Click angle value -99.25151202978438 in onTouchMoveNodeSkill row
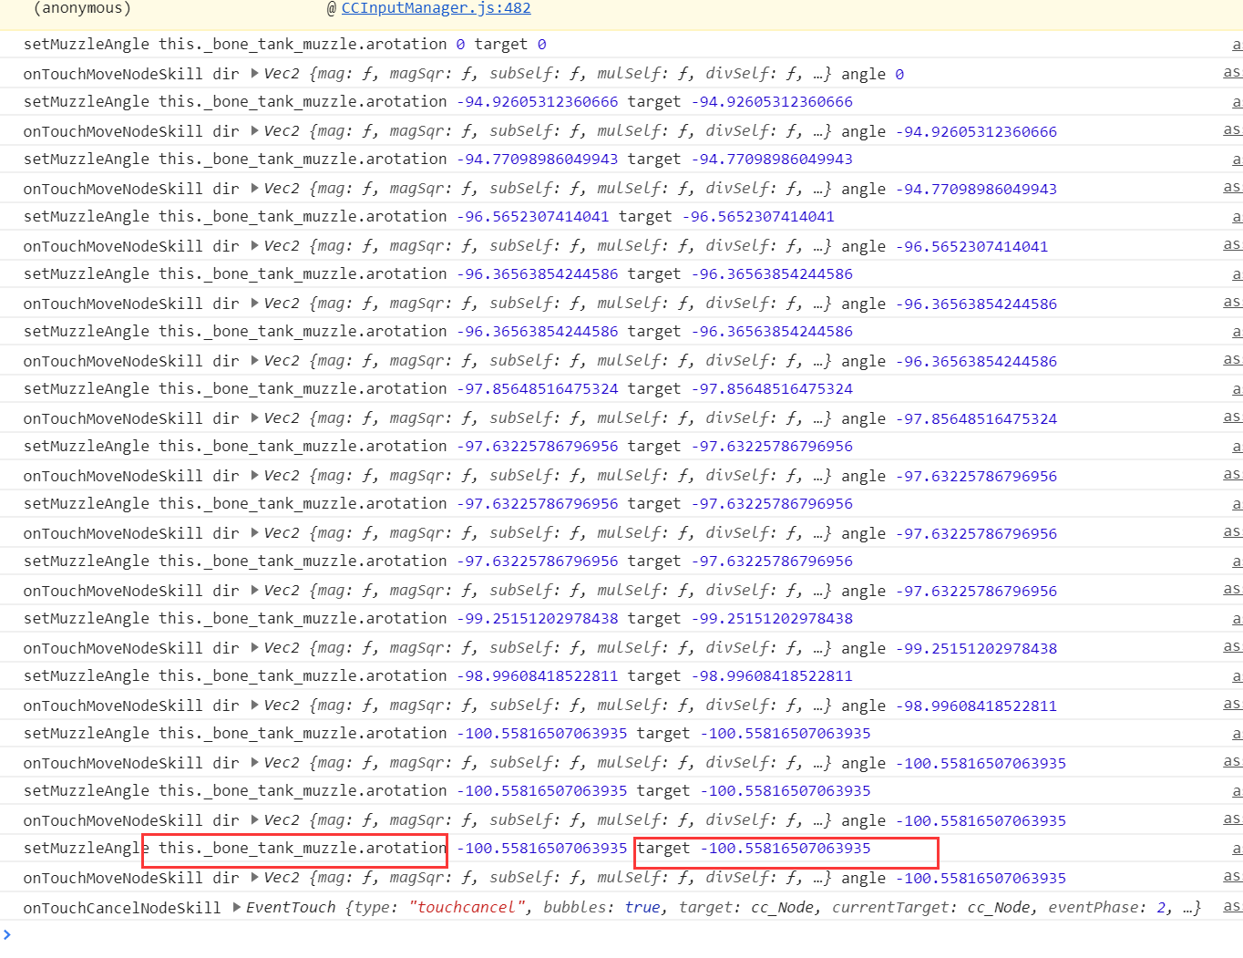Screen dimensions: 1243x958 pos(976,648)
